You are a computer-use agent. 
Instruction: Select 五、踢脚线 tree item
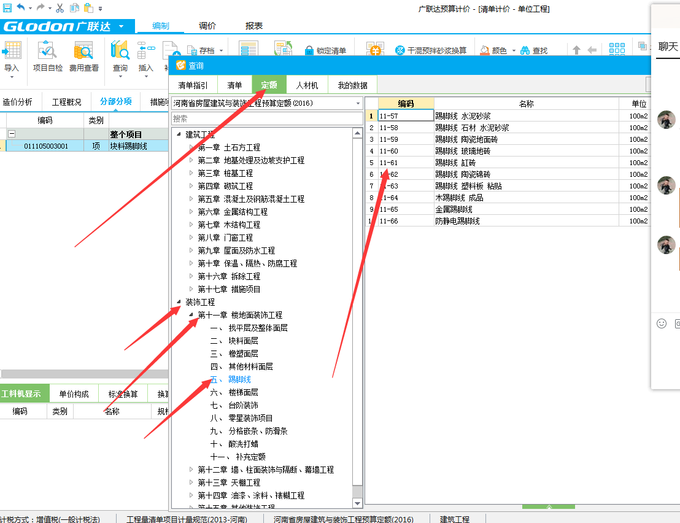[231, 379]
